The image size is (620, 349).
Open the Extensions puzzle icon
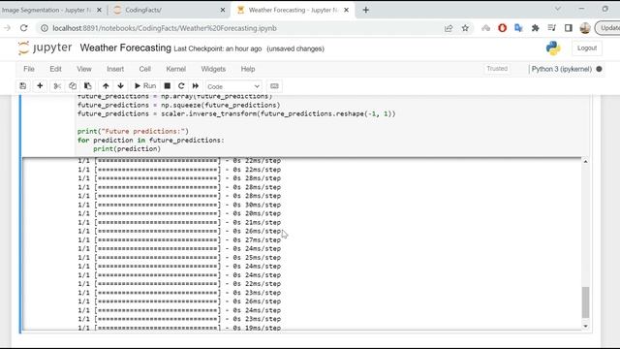536,28
